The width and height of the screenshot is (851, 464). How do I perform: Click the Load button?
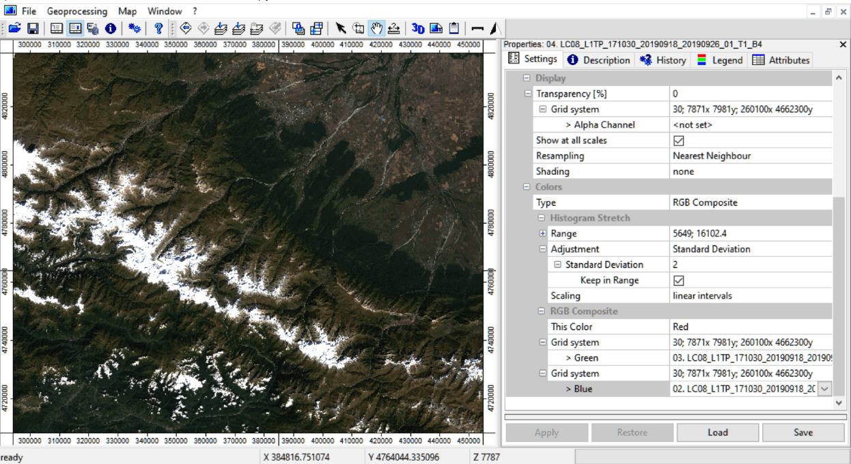click(x=717, y=433)
